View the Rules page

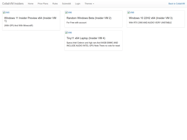[x=55, y=4]
